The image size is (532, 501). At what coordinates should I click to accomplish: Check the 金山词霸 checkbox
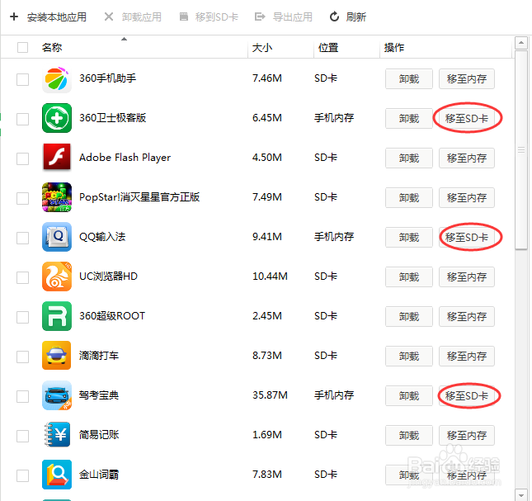23,475
